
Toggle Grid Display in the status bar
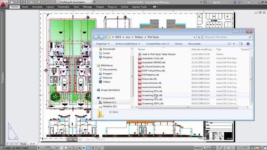point(48,148)
